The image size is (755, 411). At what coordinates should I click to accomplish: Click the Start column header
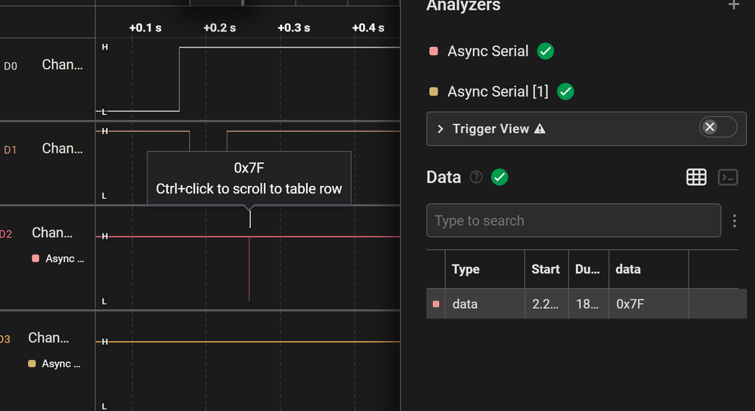(x=545, y=269)
